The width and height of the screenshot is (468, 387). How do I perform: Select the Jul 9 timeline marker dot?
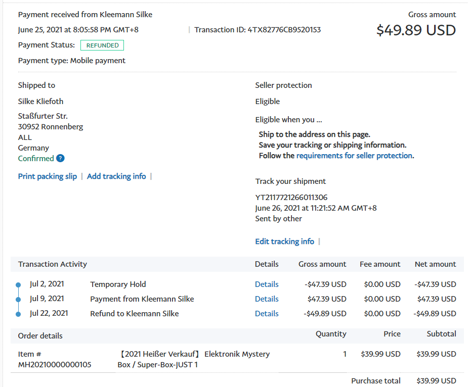18,300
